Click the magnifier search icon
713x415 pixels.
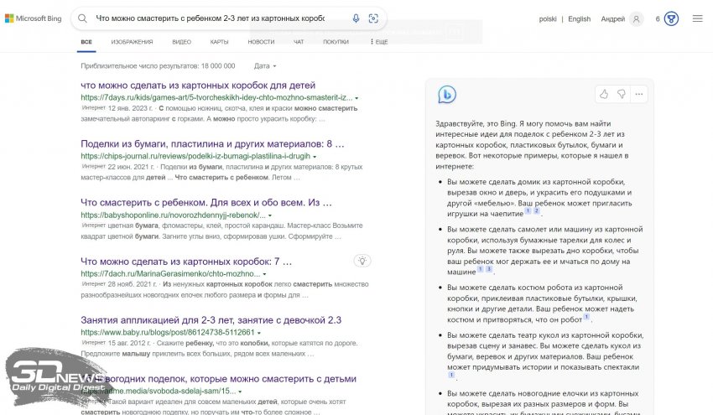tap(83, 18)
